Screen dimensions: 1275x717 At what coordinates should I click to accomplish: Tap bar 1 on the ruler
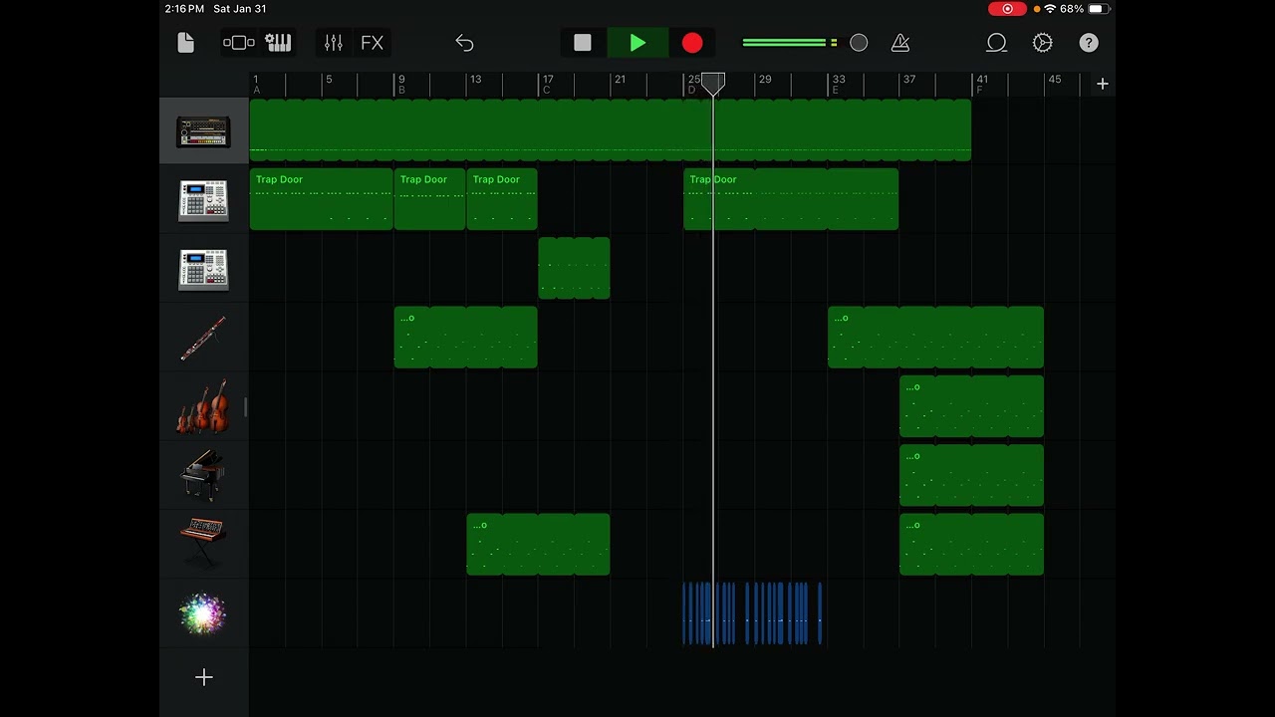point(256,79)
